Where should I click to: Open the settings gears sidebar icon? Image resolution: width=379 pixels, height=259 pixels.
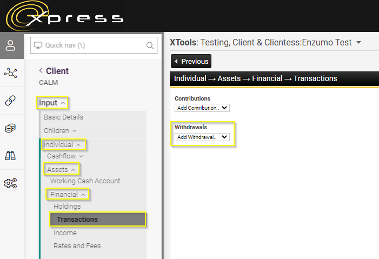[11, 183]
